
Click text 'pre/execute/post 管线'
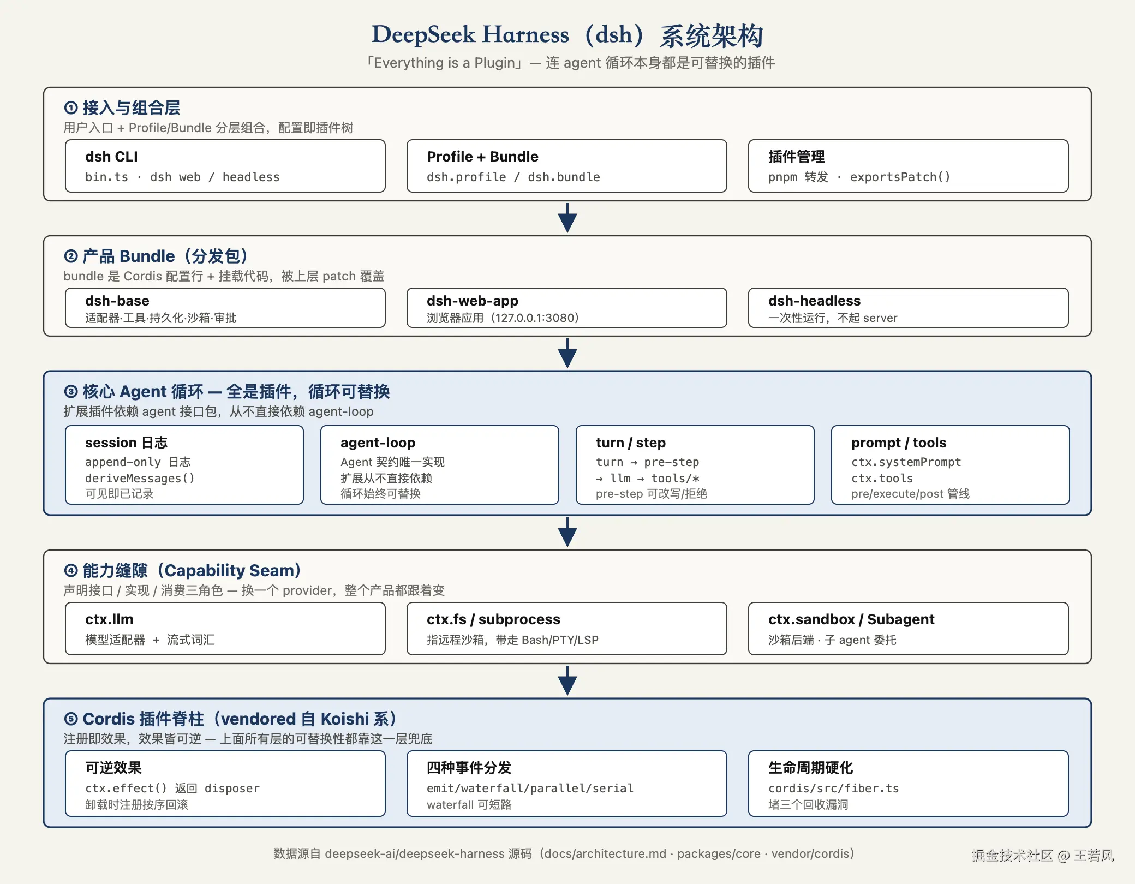[911, 494]
